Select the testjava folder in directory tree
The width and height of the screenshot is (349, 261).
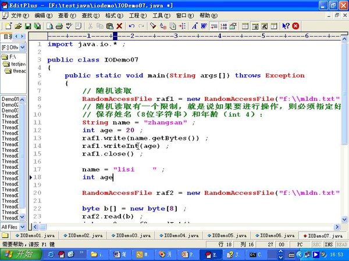coord(15,64)
